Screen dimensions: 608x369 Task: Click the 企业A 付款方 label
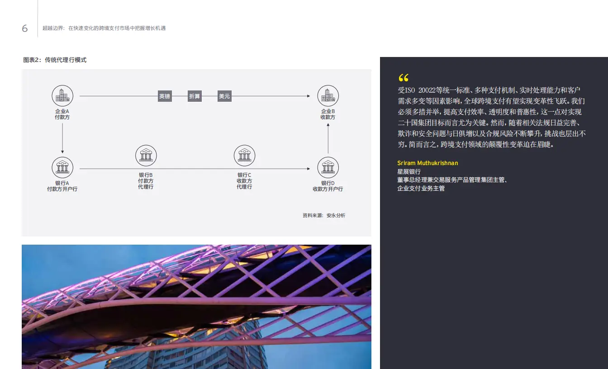pos(62,114)
